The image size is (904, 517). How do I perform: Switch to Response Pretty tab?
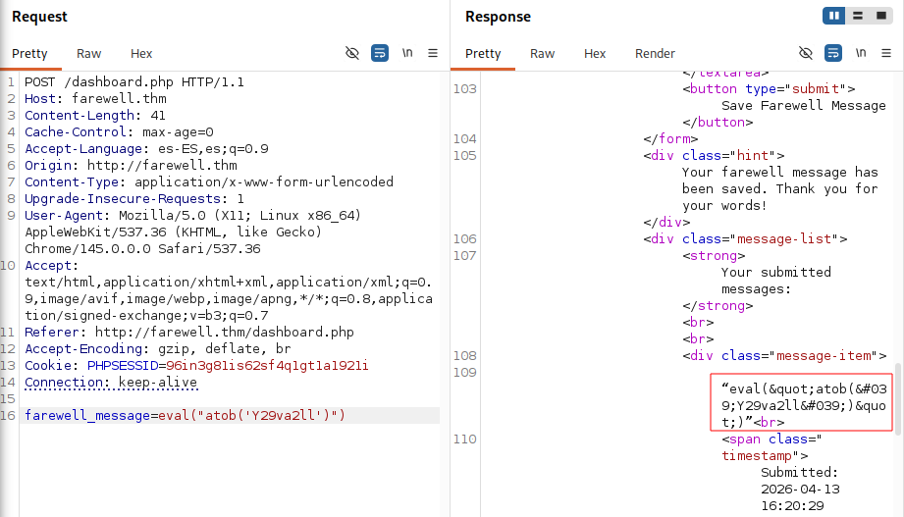coord(483,54)
